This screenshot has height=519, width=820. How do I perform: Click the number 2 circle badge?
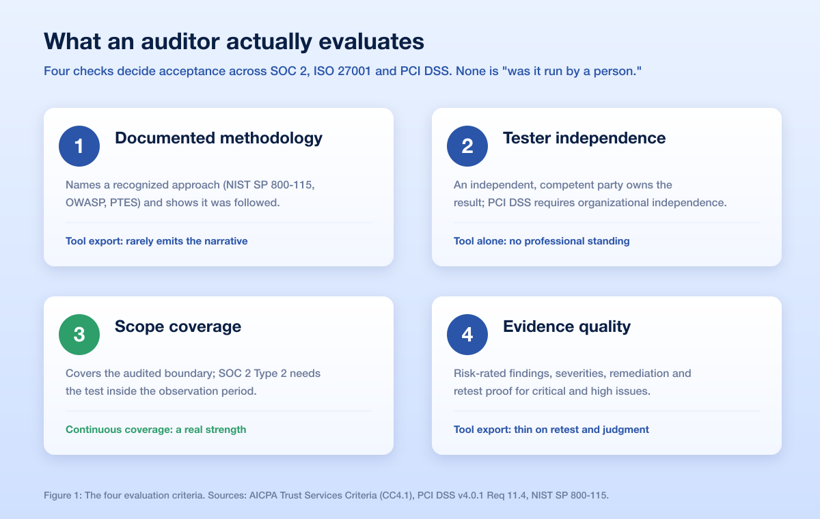pos(467,146)
